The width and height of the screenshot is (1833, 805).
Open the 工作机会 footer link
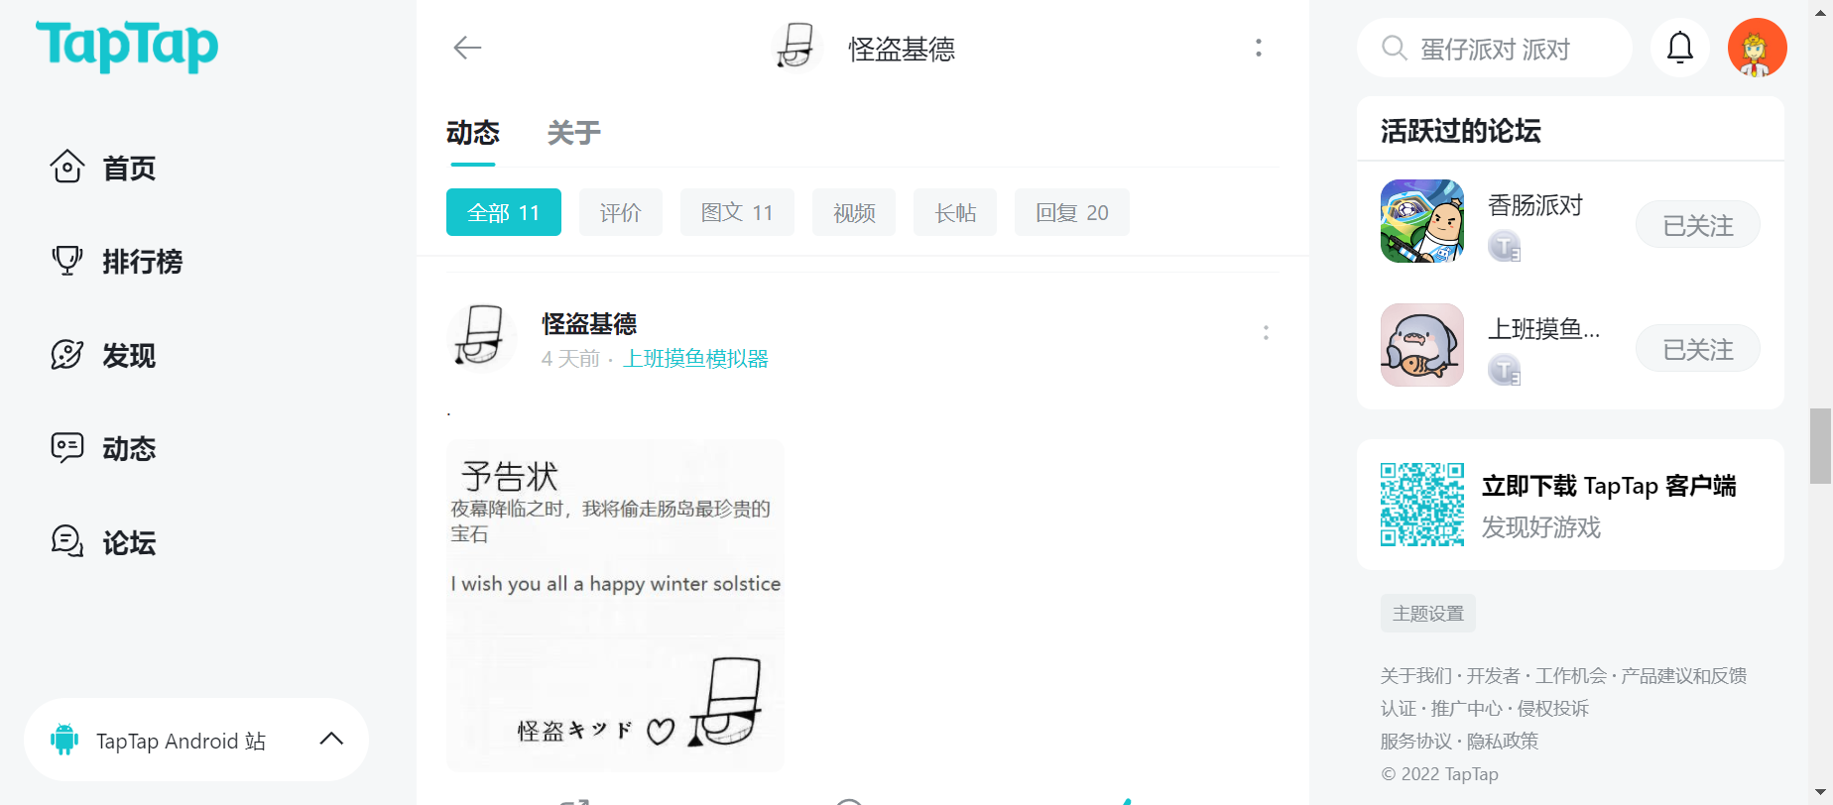[1571, 676]
